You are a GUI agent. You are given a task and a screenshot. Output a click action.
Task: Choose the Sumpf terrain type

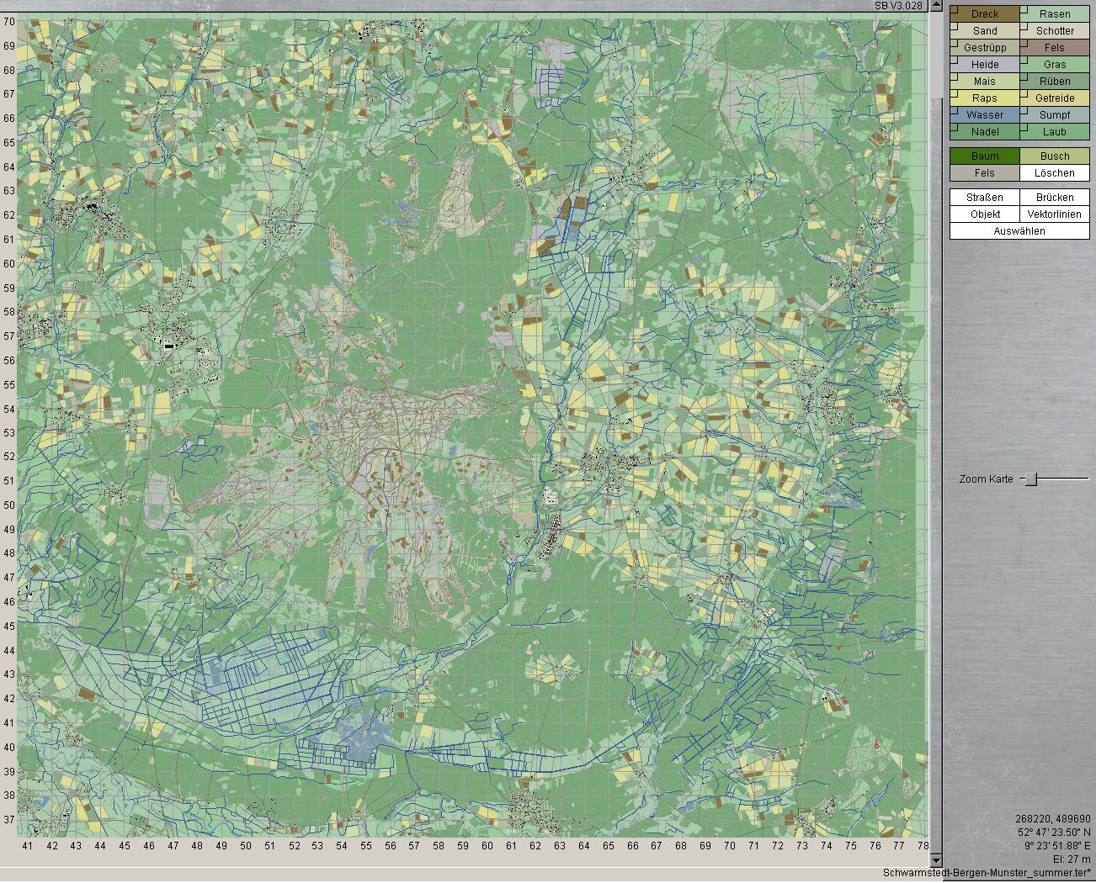pos(1055,115)
